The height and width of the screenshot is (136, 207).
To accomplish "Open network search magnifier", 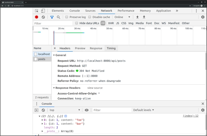I will coord(58,17).
